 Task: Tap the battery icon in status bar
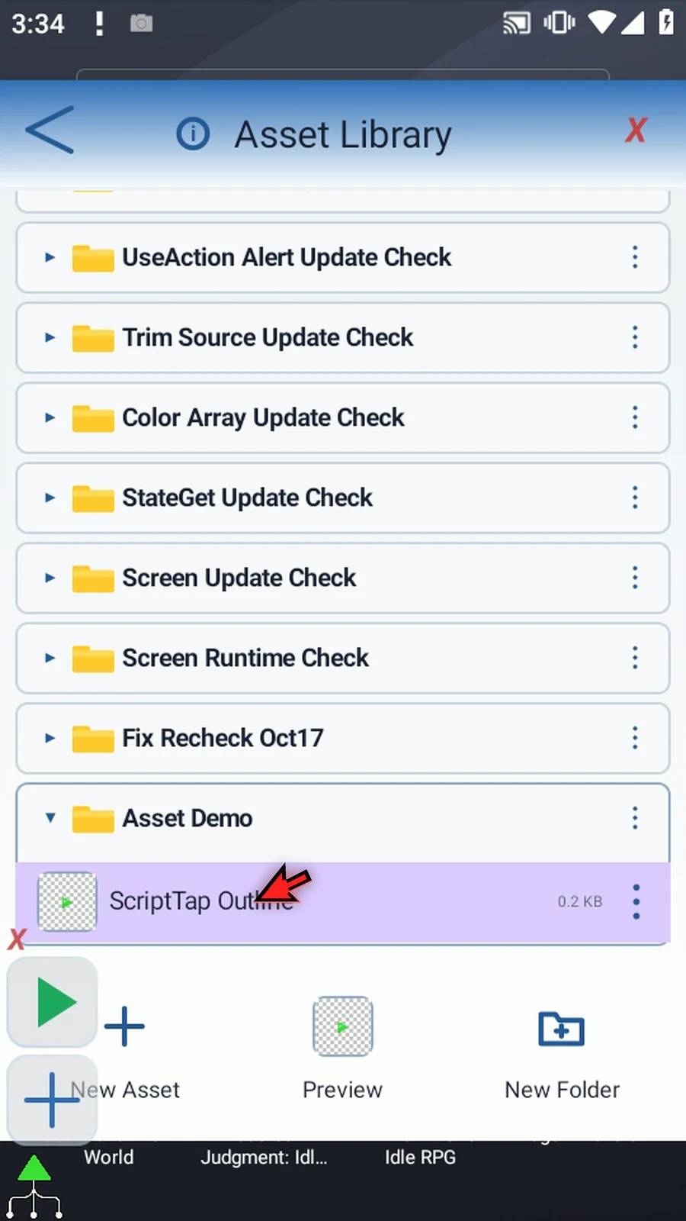(x=665, y=22)
